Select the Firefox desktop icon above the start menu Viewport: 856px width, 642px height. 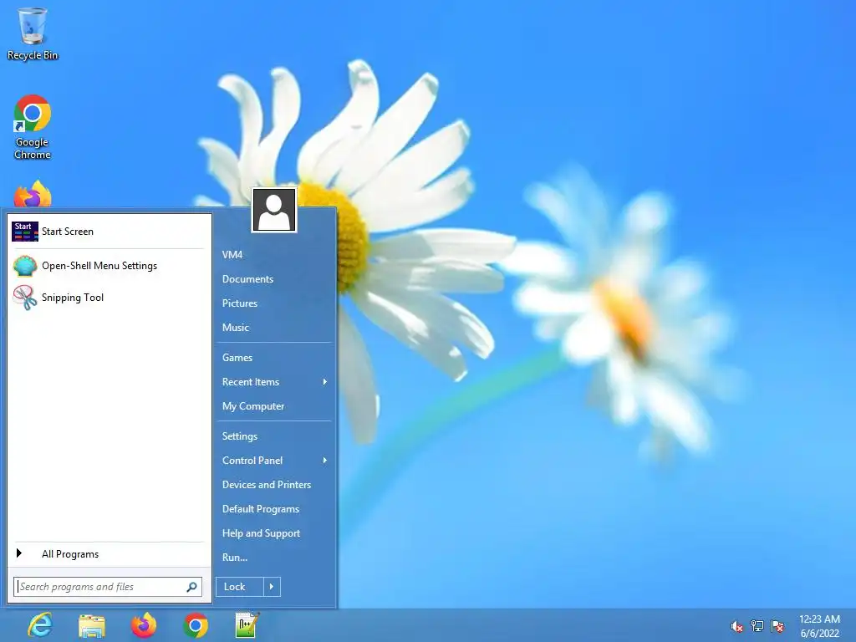pyautogui.click(x=33, y=194)
